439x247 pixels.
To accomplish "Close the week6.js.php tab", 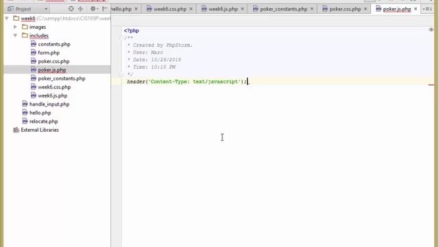I will (242, 9).
